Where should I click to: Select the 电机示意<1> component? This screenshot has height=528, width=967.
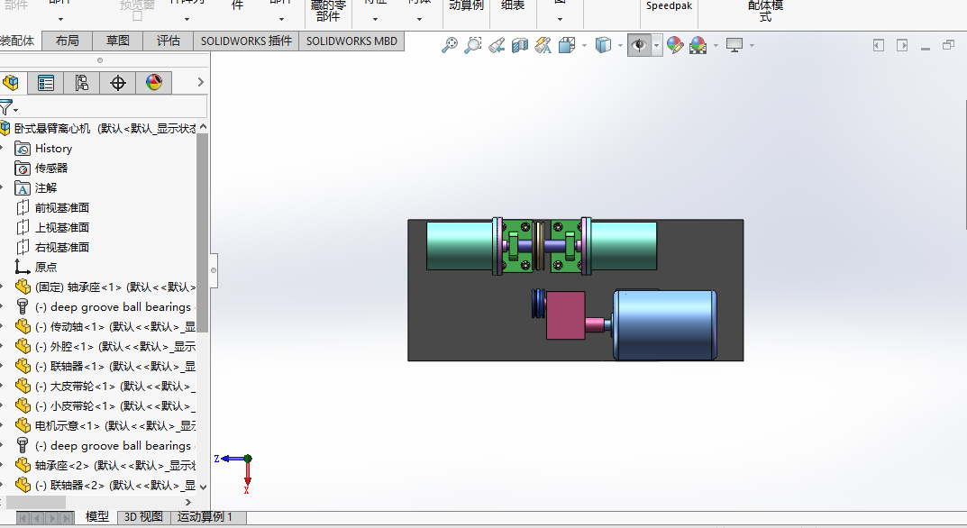tap(67, 425)
